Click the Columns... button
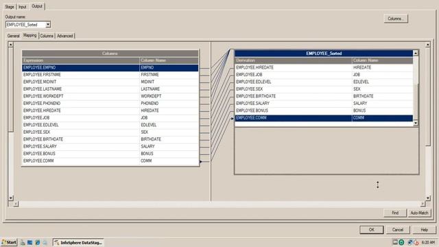Screen dimensions: 439x247 [396, 19]
